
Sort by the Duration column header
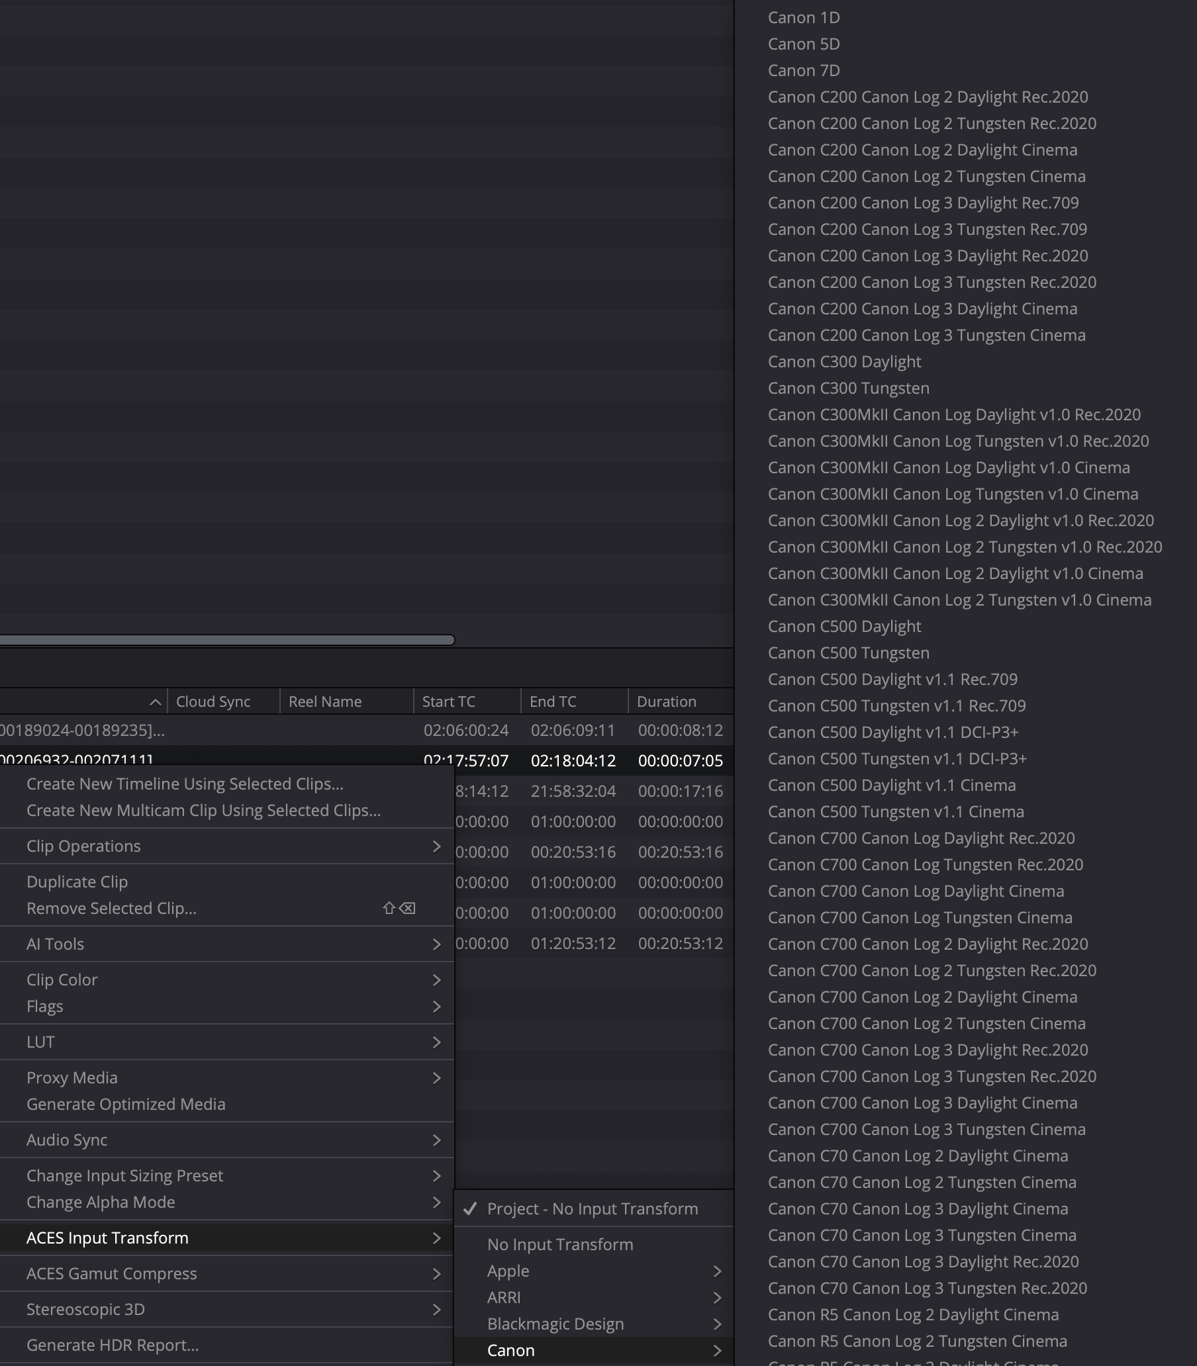[681, 701]
